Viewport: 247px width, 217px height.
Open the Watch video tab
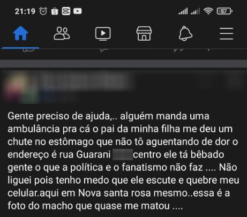pos(103,34)
